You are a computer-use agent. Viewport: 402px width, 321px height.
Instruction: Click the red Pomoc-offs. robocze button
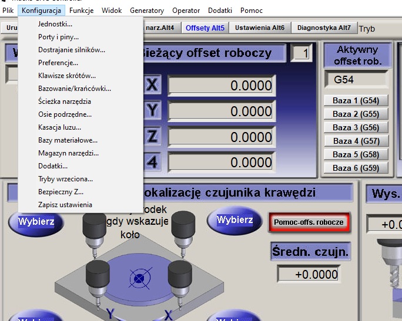pos(309,222)
